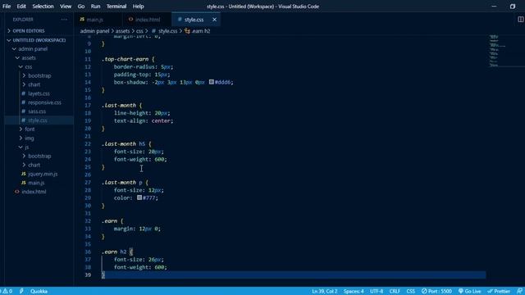Click the Go Live button

coord(469,291)
